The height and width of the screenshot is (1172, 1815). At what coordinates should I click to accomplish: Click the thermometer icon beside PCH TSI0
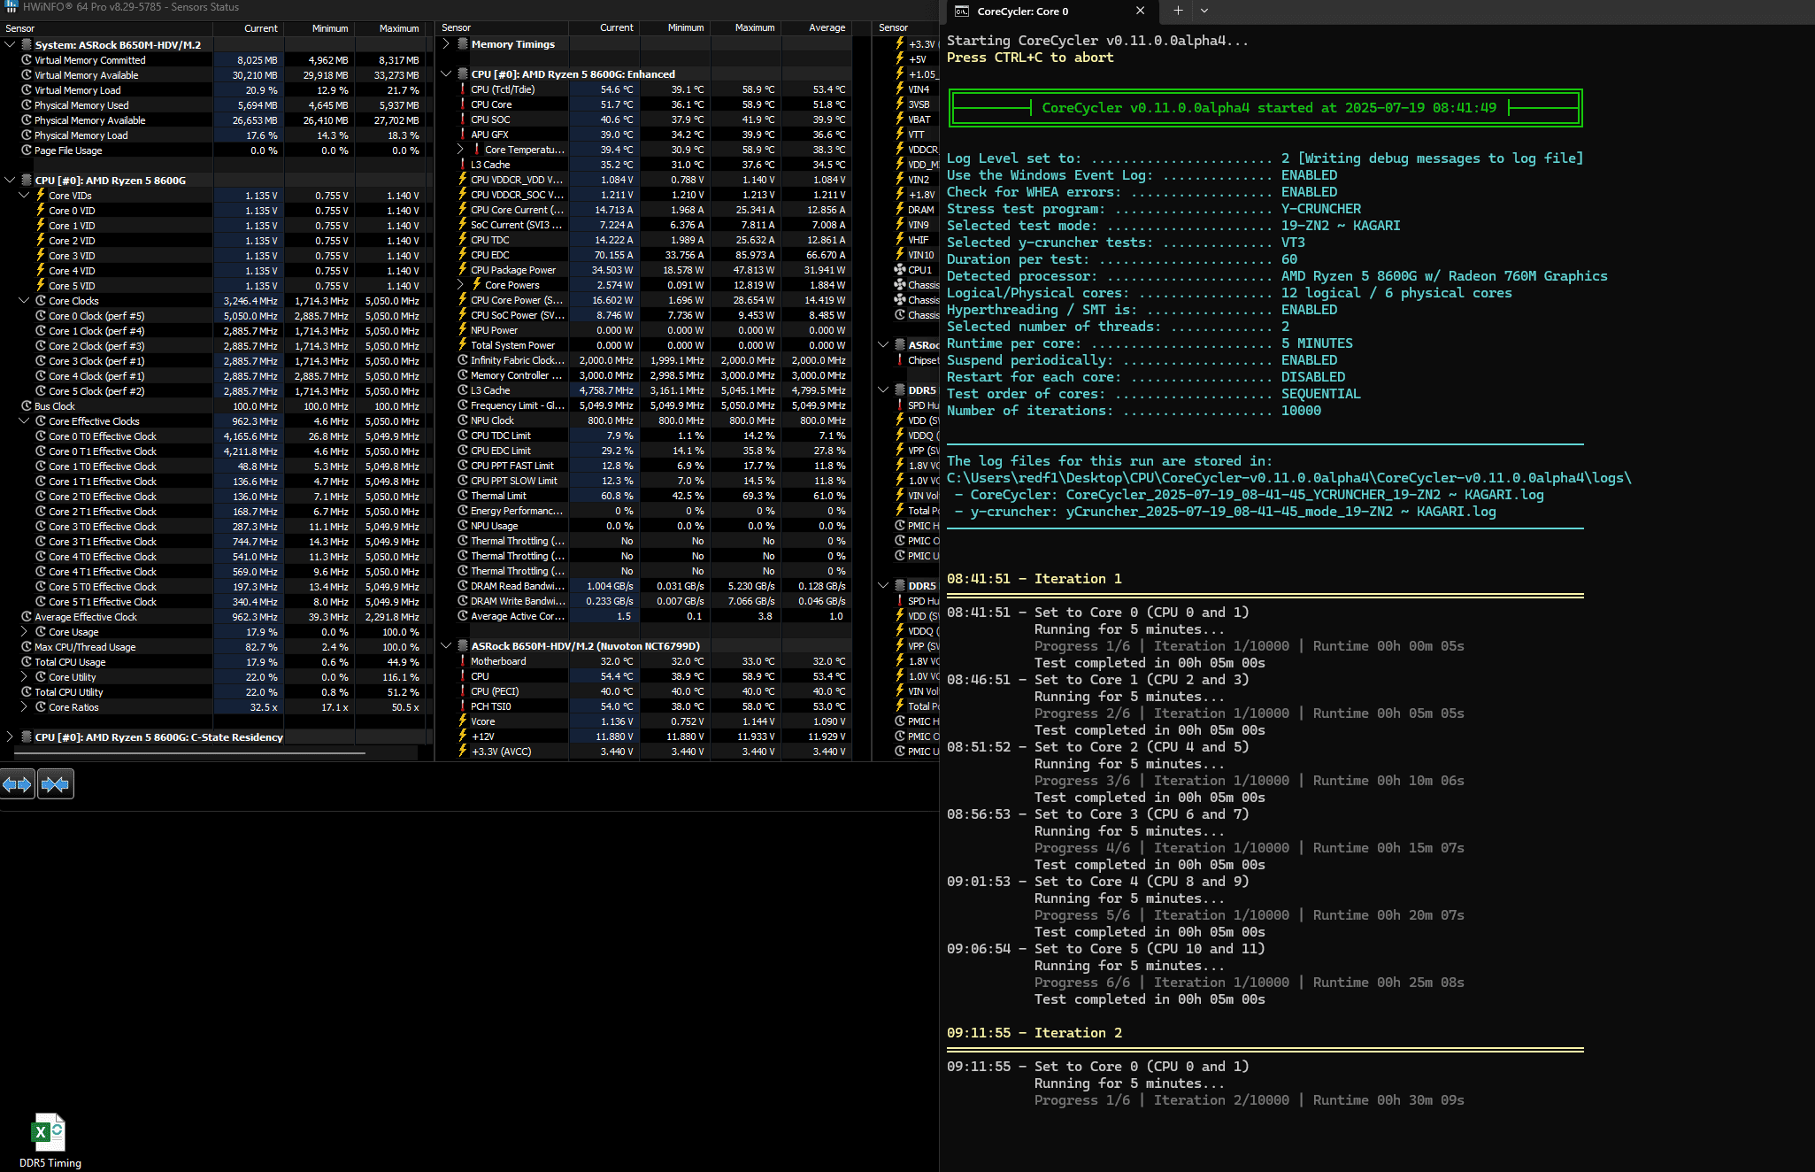(463, 706)
